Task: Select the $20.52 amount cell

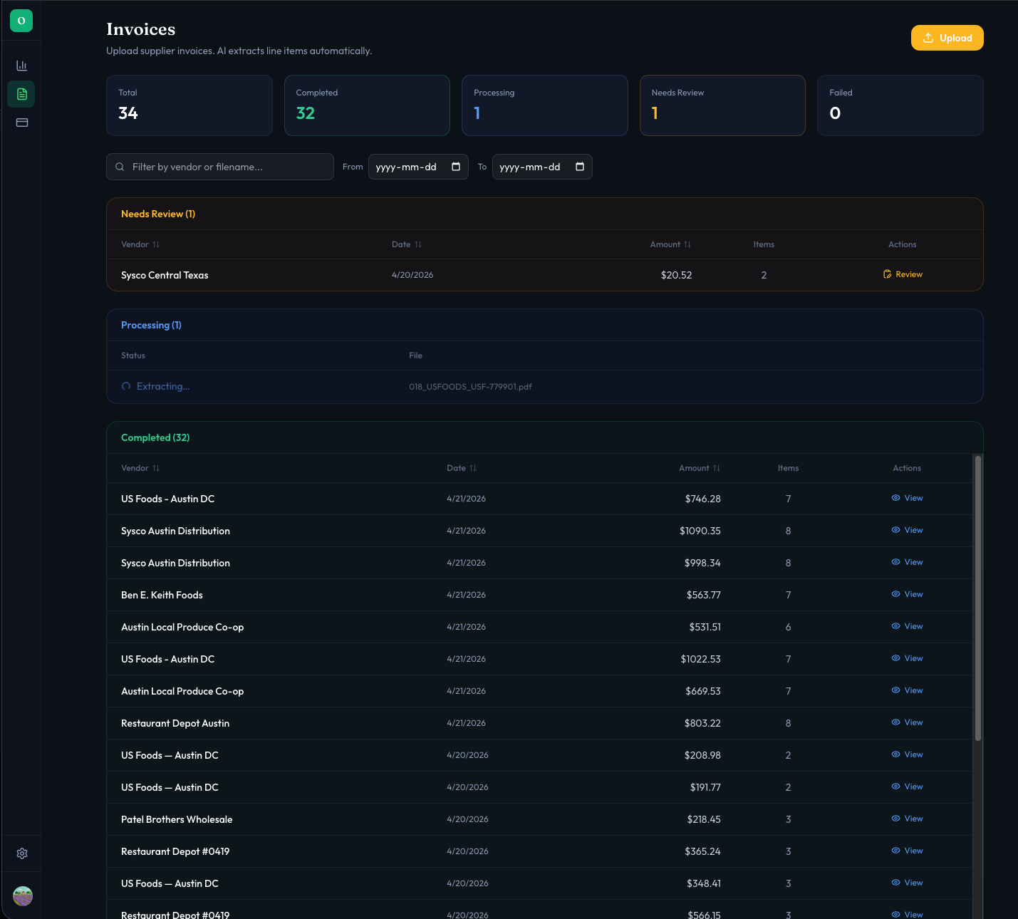Action: tap(676, 275)
